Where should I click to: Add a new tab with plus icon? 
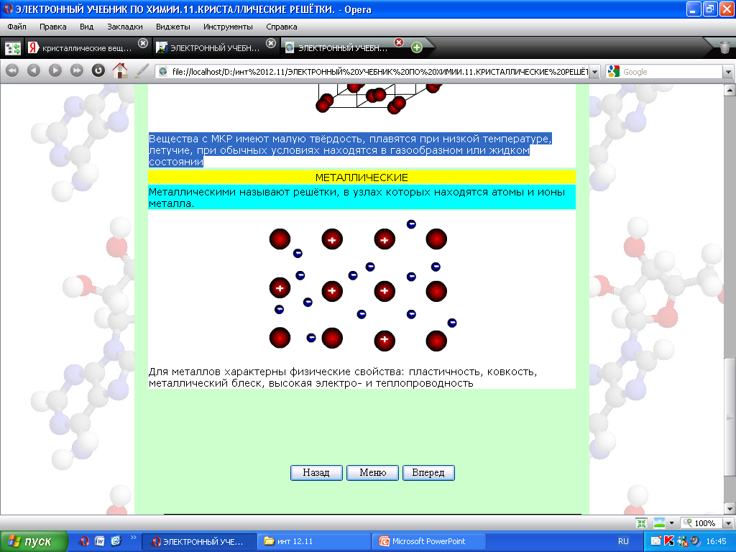(x=416, y=47)
